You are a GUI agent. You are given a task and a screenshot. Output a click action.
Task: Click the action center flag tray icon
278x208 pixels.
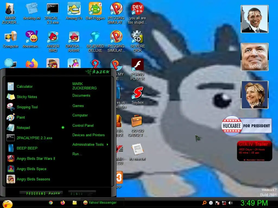pyautogui.click(x=217, y=203)
